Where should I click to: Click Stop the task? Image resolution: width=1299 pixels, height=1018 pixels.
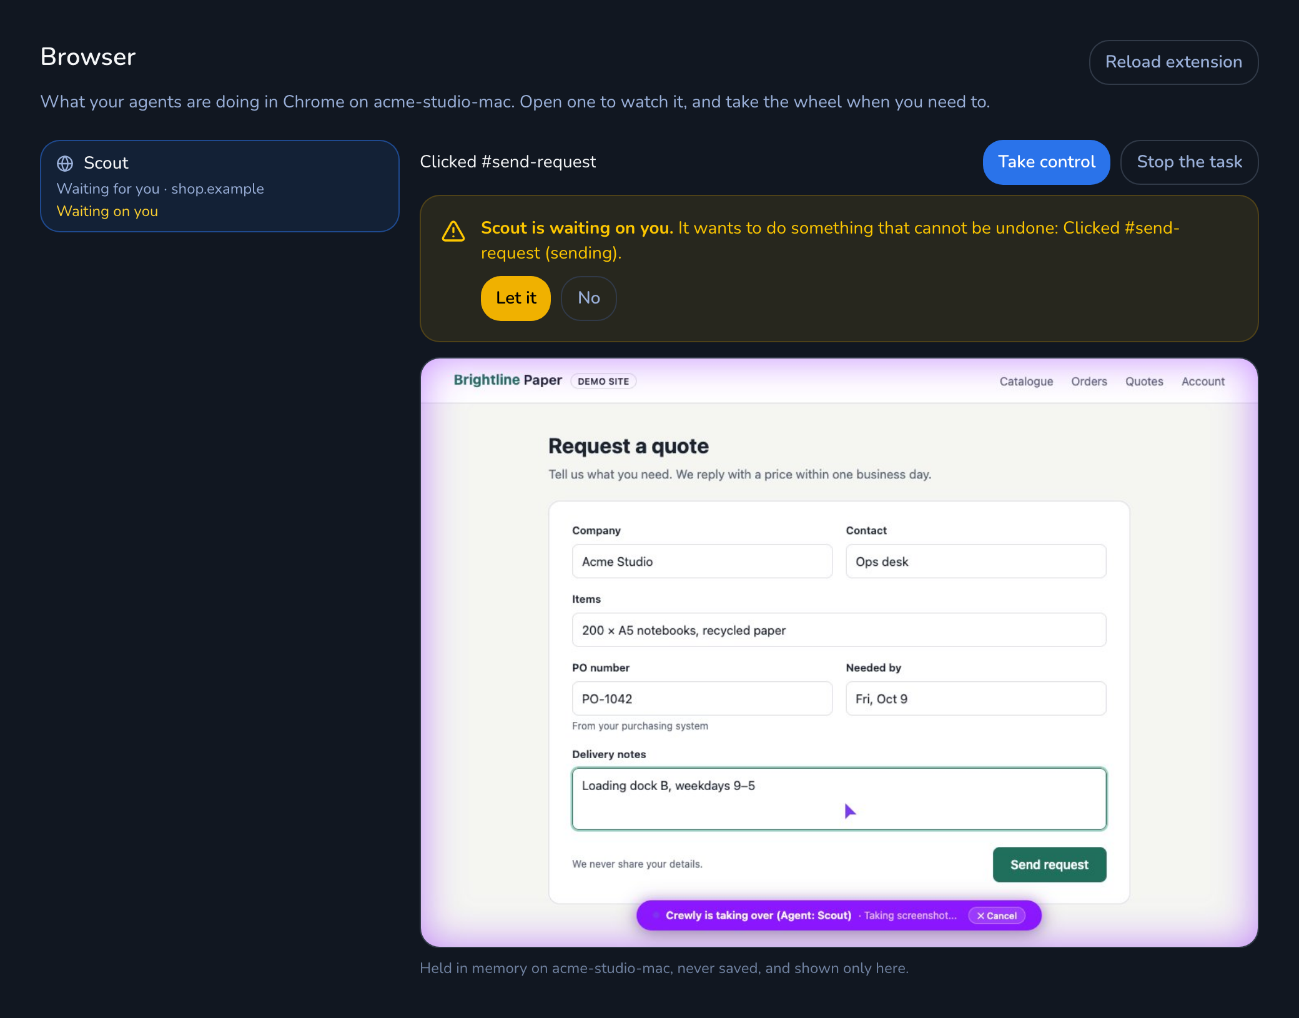[x=1189, y=162]
